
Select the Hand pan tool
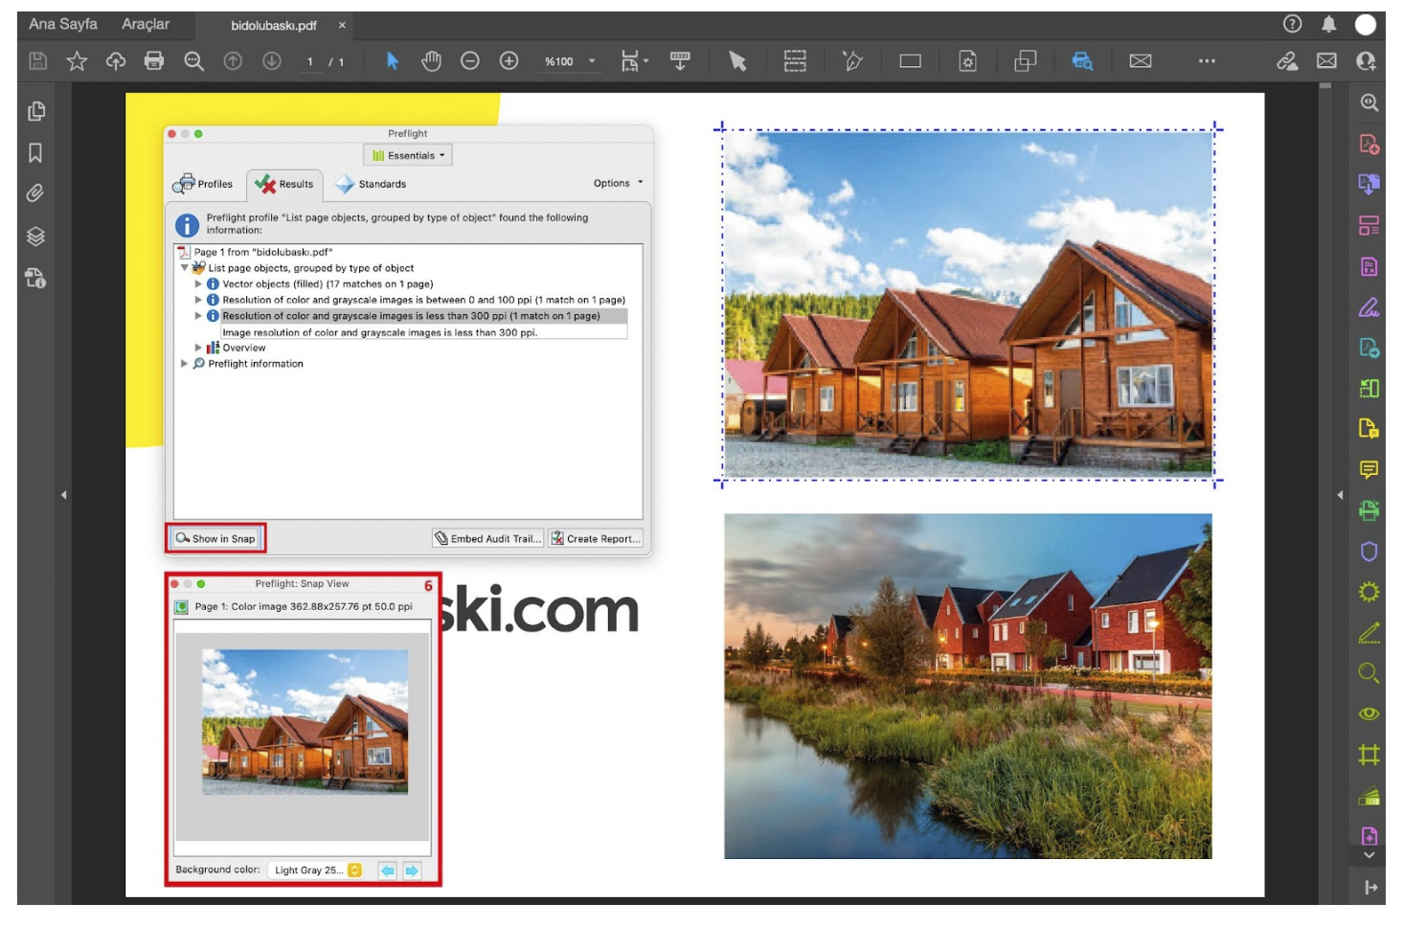point(432,61)
